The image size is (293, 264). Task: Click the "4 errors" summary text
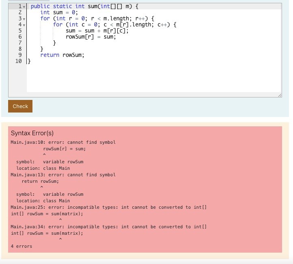(21, 246)
